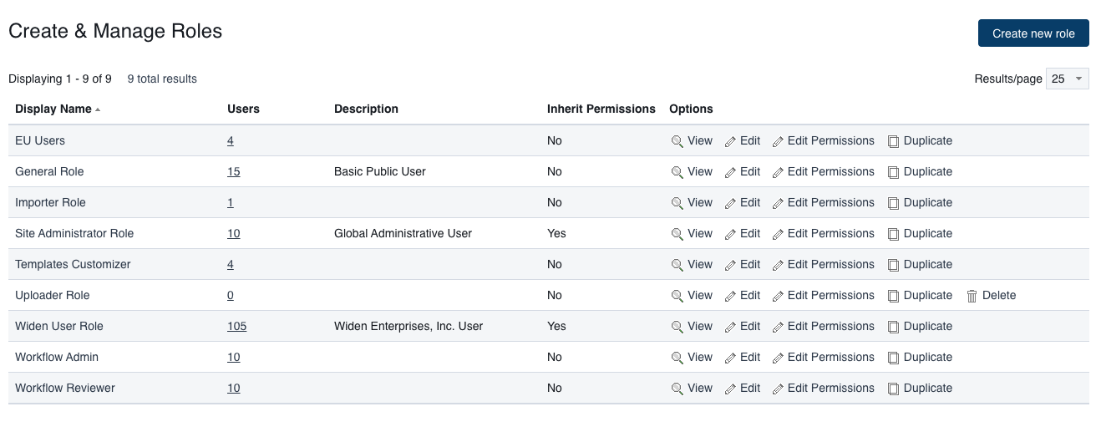This screenshot has width=1096, height=427.
Task: Sort by Display Name column header
Action: (x=53, y=109)
